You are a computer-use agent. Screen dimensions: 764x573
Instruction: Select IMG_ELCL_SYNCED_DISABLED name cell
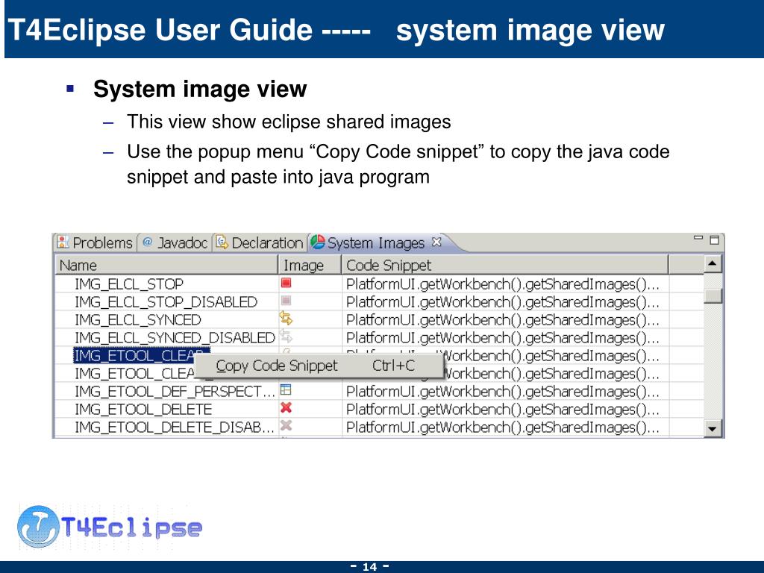coord(175,338)
